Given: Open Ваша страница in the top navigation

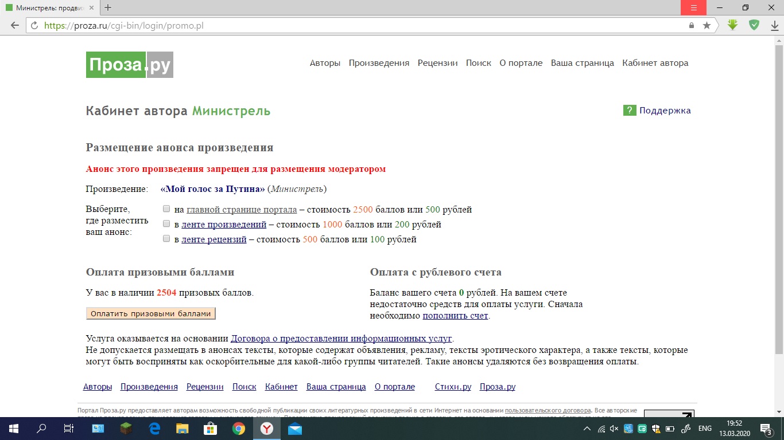Looking at the screenshot, I should point(583,63).
